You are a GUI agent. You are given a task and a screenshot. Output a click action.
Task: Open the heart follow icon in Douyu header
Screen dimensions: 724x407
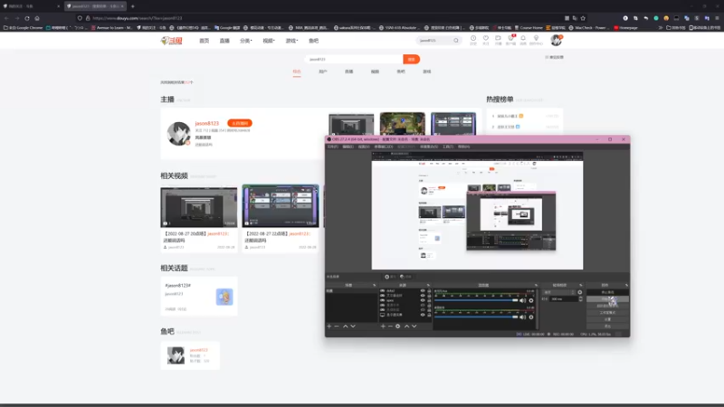click(486, 38)
